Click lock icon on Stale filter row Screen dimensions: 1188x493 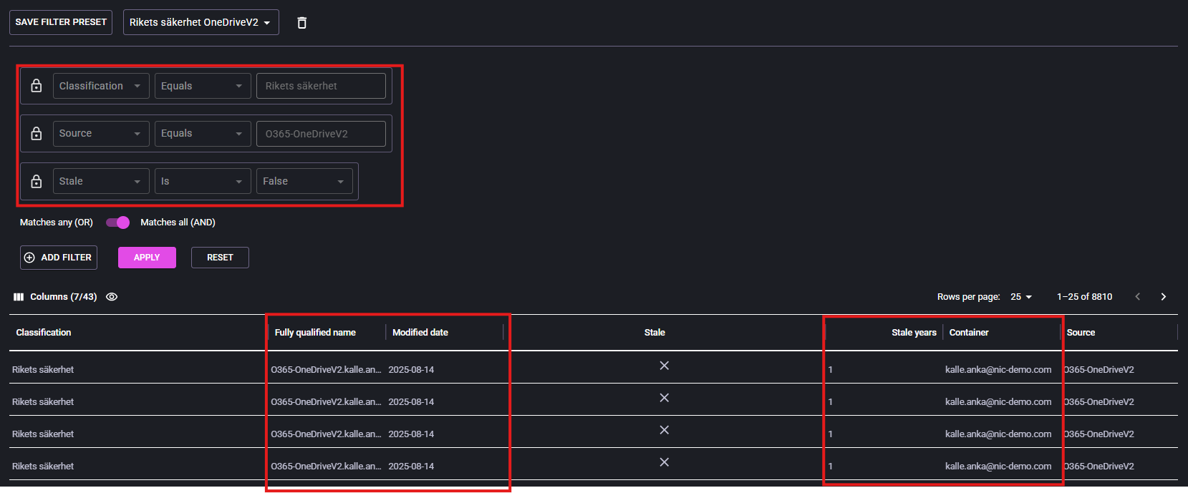click(37, 182)
